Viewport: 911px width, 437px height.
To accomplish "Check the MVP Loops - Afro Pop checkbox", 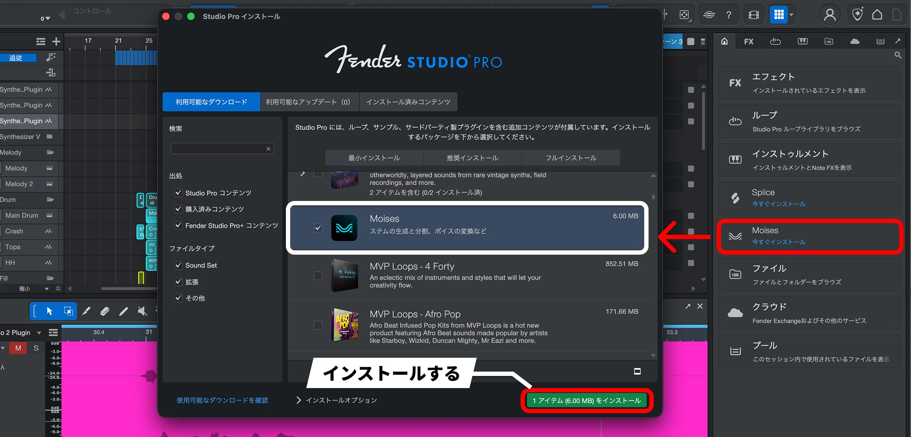I will tap(318, 325).
